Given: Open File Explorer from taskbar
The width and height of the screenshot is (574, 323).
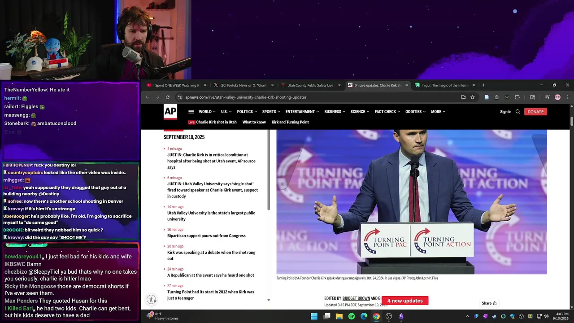Looking at the screenshot, I should [x=339, y=316].
